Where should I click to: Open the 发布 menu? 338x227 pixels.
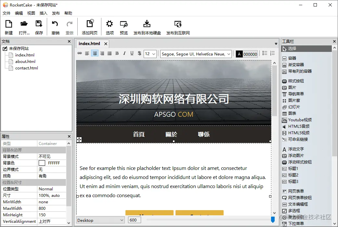[56, 13]
